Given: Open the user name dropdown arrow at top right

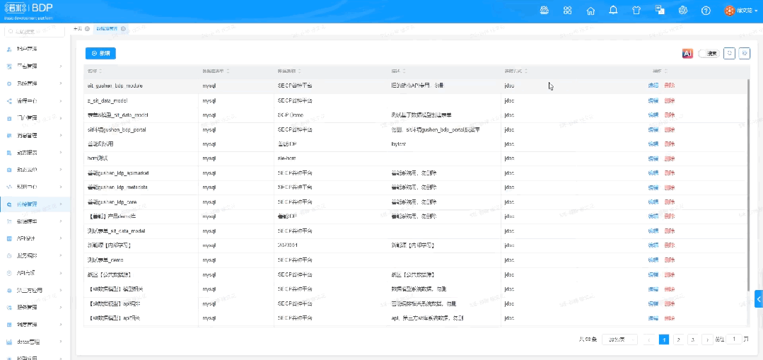Looking at the screenshot, I should click(x=757, y=11).
